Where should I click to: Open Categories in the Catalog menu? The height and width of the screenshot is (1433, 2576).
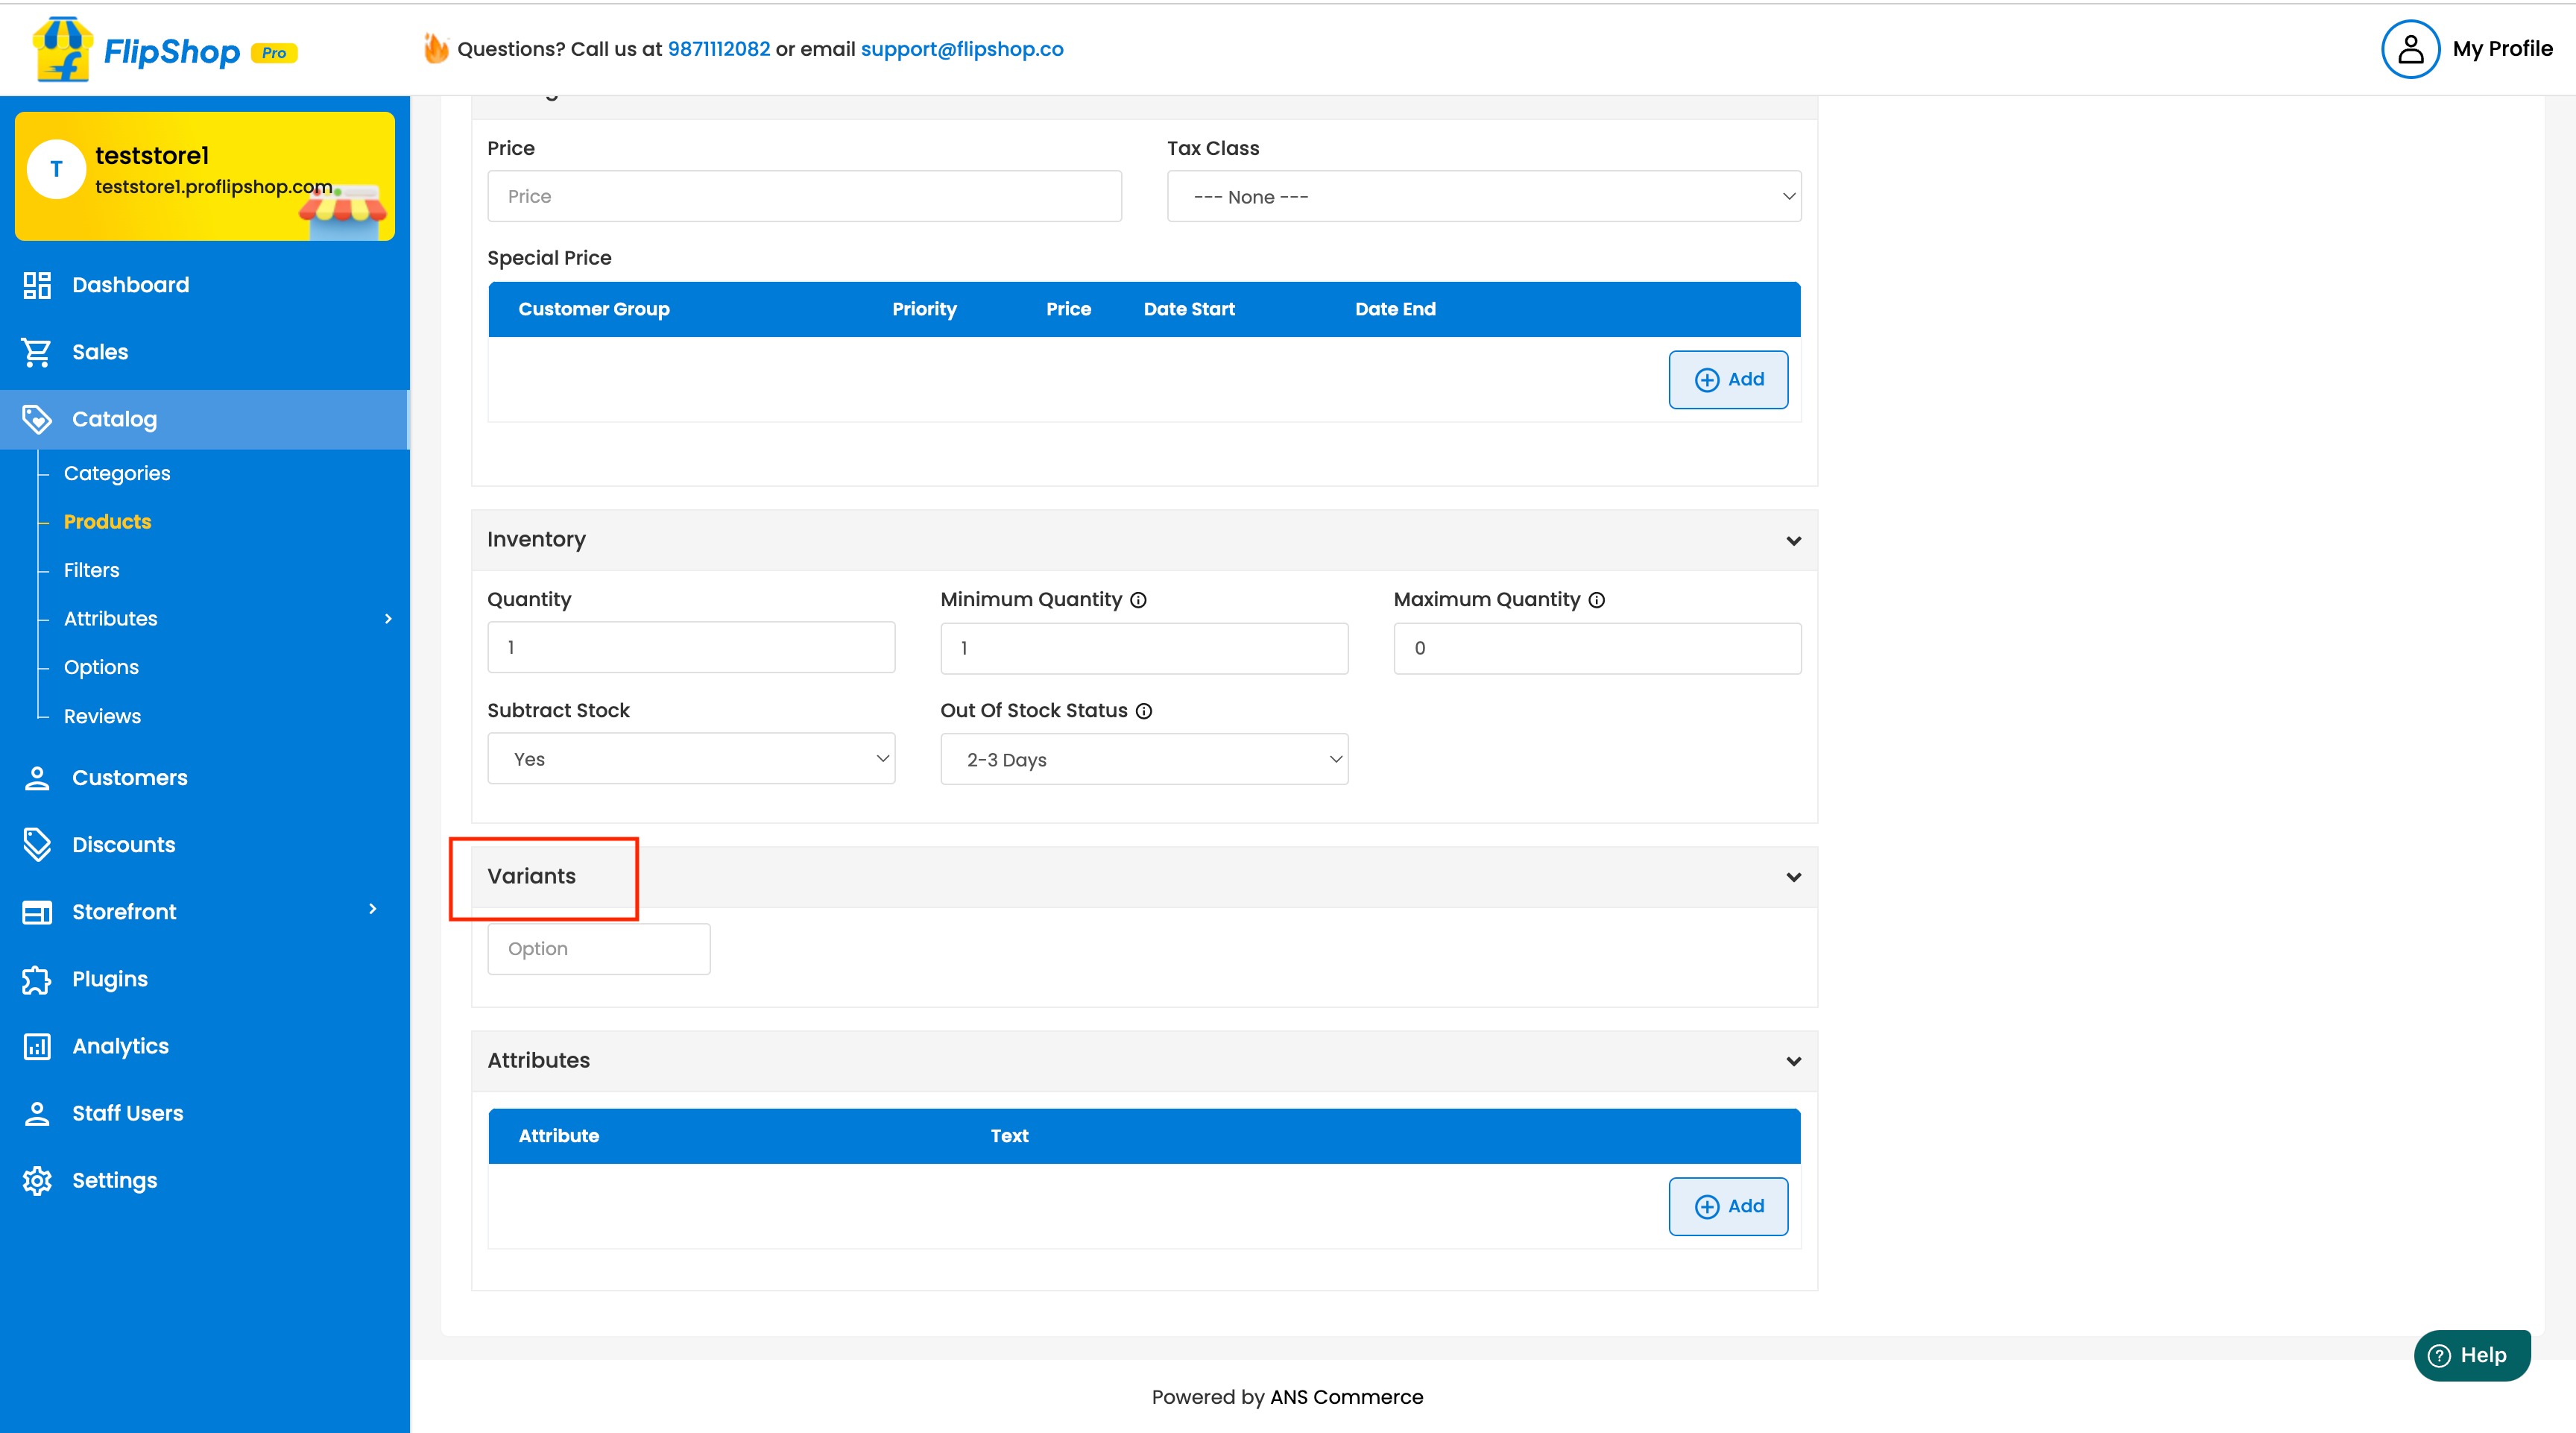coord(117,474)
